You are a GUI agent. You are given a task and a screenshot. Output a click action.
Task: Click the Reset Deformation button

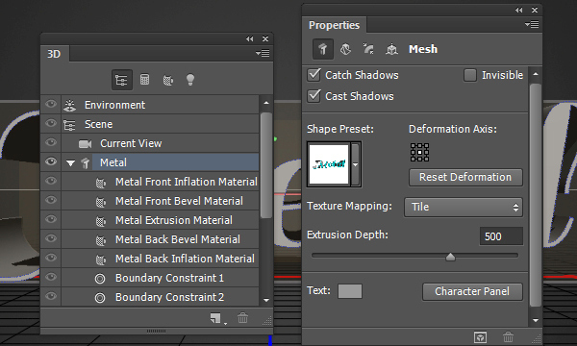coord(465,177)
